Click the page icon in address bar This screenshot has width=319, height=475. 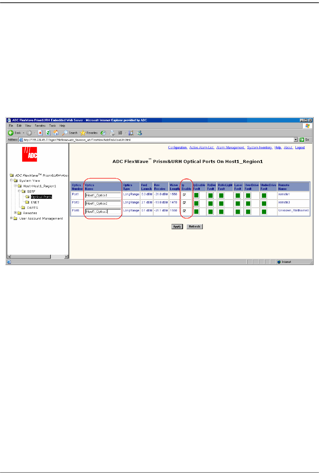coord(21,140)
